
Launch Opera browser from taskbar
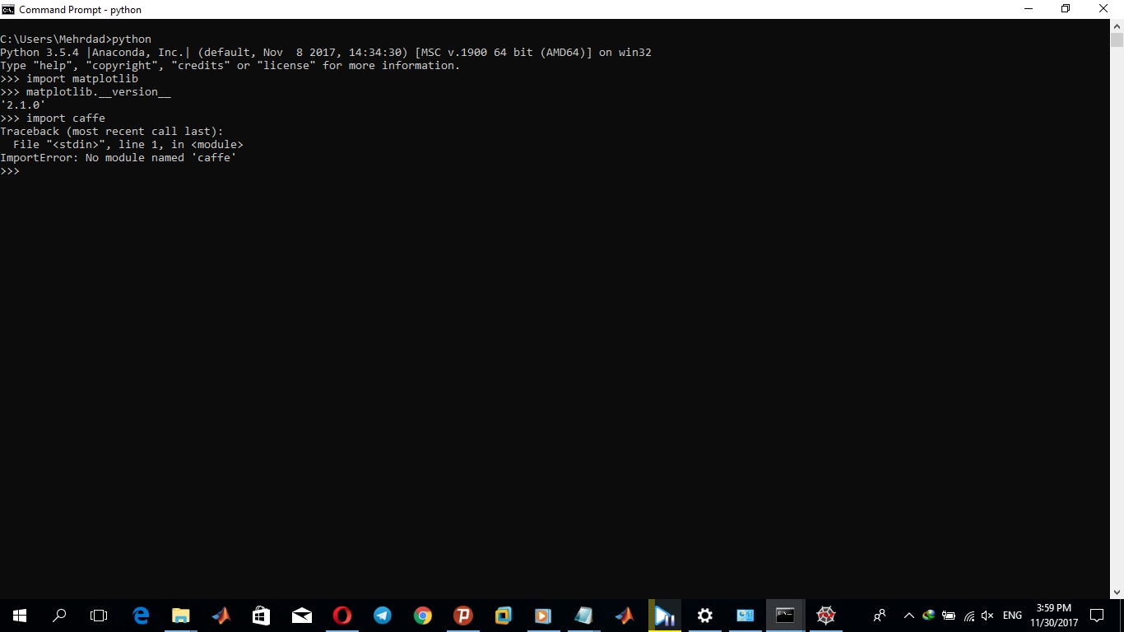342,616
